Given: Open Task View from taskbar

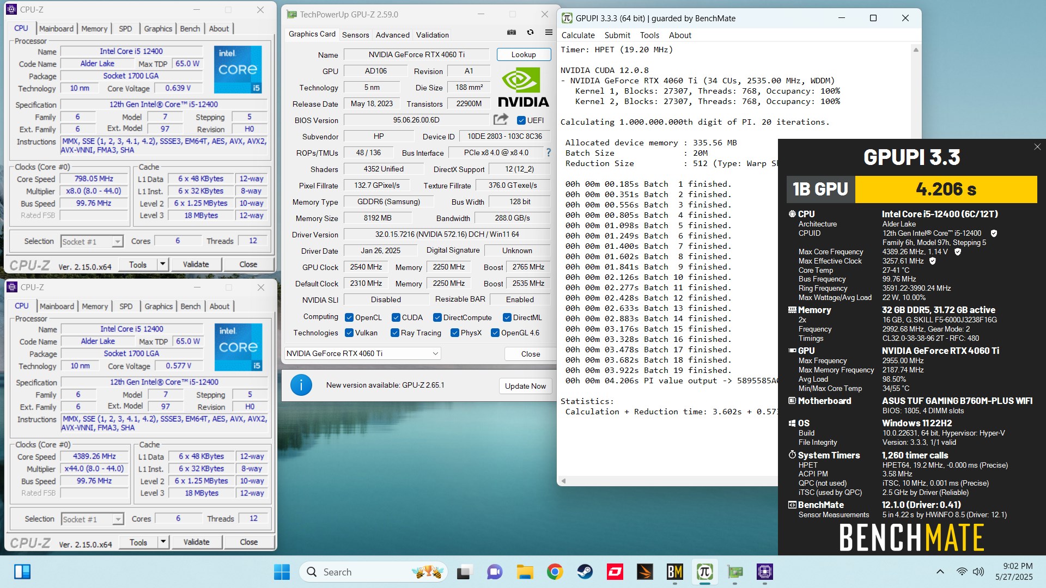Looking at the screenshot, I should (464, 572).
